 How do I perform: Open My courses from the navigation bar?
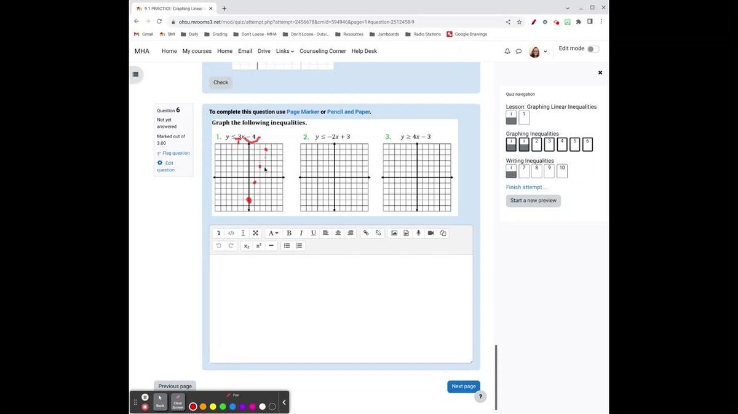click(x=197, y=51)
